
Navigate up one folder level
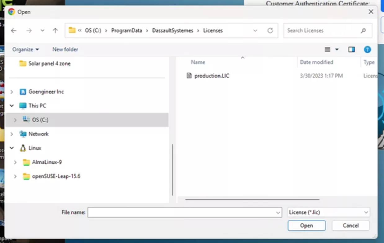pyautogui.click(x=55, y=31)
